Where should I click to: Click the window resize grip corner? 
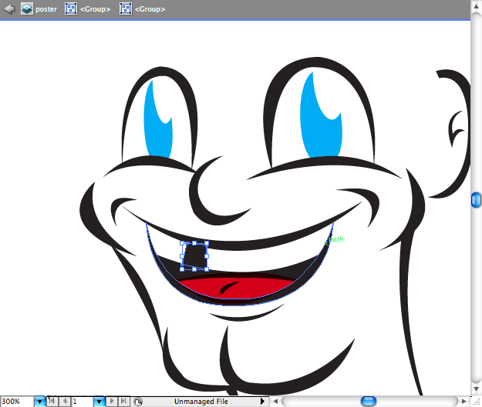[476, 402]
